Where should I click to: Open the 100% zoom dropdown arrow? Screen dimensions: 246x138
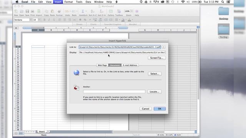131,11
